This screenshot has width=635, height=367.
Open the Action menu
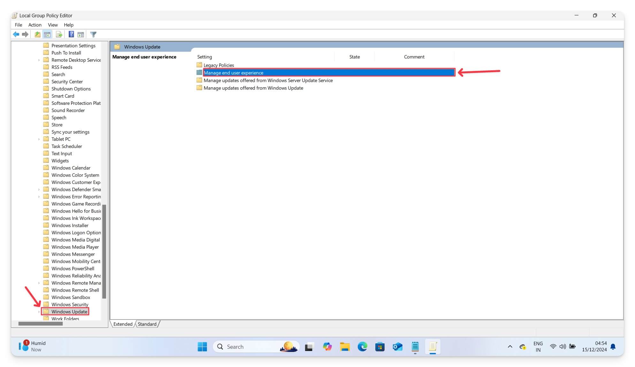(35, 25)
